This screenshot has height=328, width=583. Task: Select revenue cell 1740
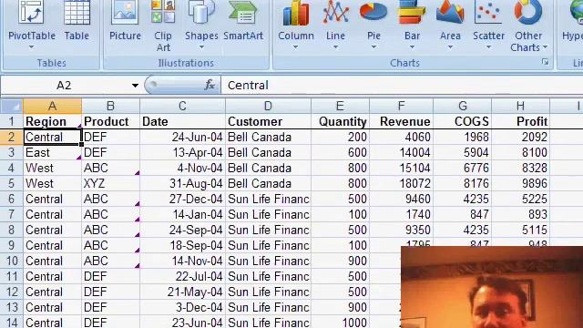401,214
